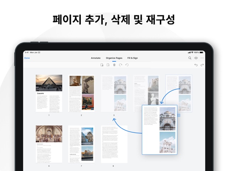Select the Organize Pages tab

point(114,58)
